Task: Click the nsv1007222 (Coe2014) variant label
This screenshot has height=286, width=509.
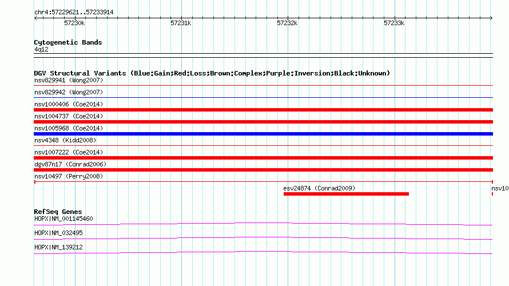Action: tap(69, 152)
